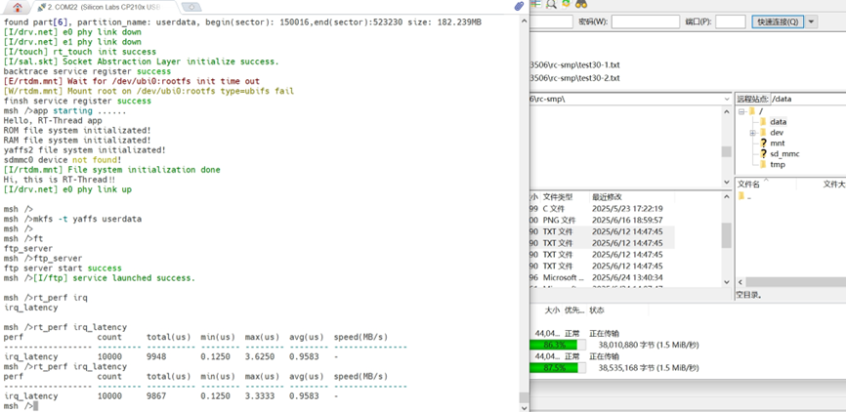Click the local directory tree scroll-down arrow
Screen dimensions: 846x412
tap(726, 181)
